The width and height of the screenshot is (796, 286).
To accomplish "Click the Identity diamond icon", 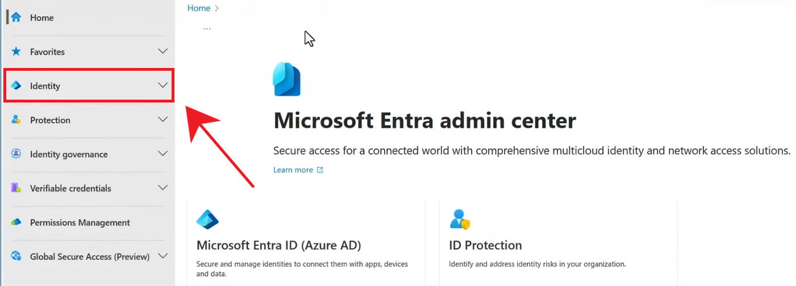I will pos(16,86).
